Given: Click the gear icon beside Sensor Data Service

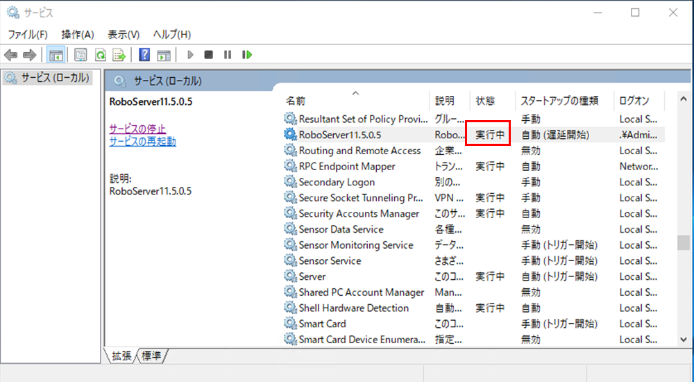Looking at the screenshot, I should (290, 229).
